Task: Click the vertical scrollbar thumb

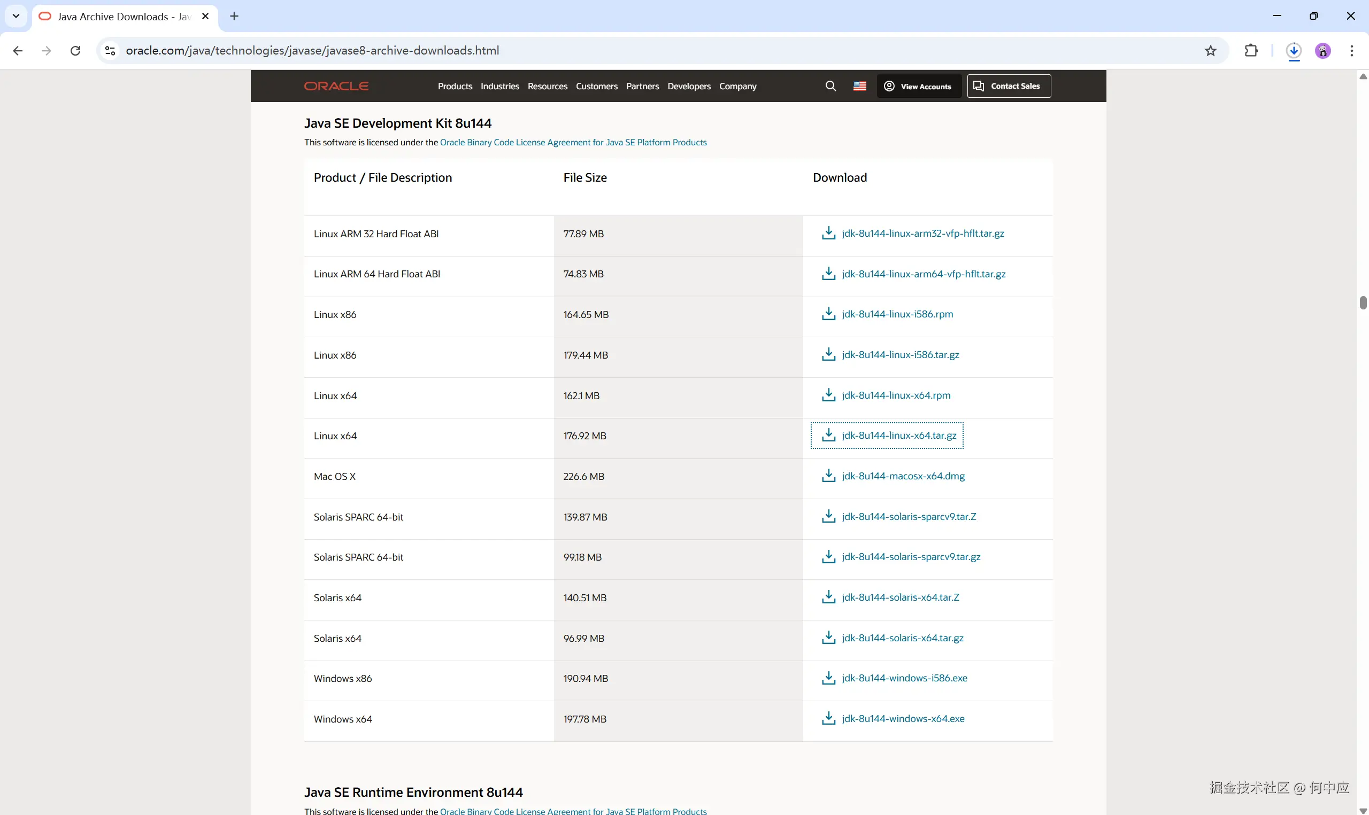Action: [x=1363, y=302]
